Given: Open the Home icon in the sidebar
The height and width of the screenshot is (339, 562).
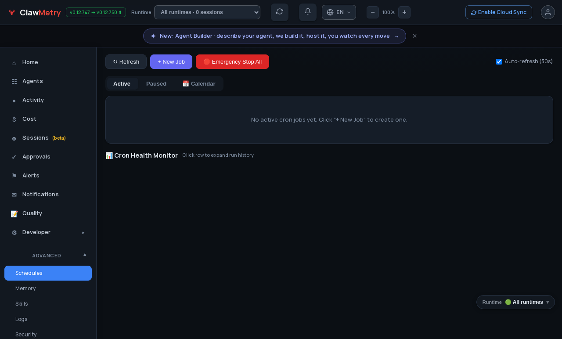Looking at the screenshot, I should [14, 63].
